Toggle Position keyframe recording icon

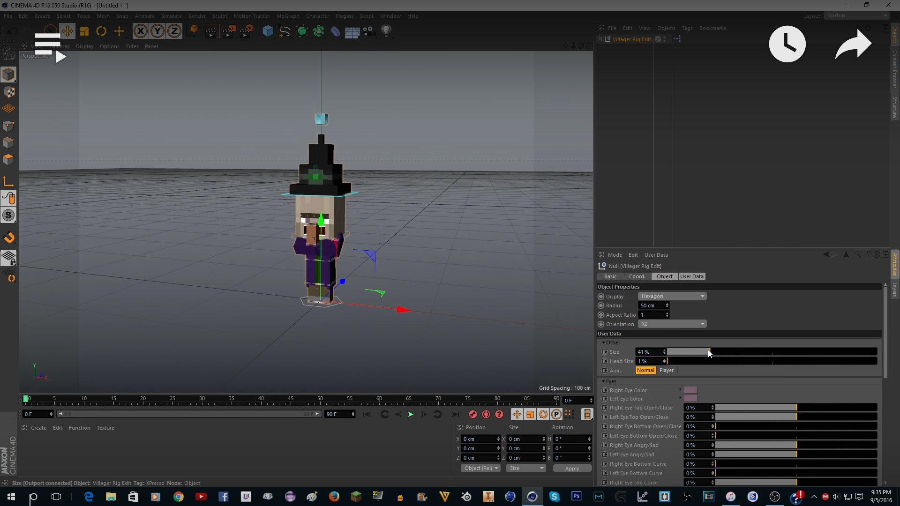(517, 414)
